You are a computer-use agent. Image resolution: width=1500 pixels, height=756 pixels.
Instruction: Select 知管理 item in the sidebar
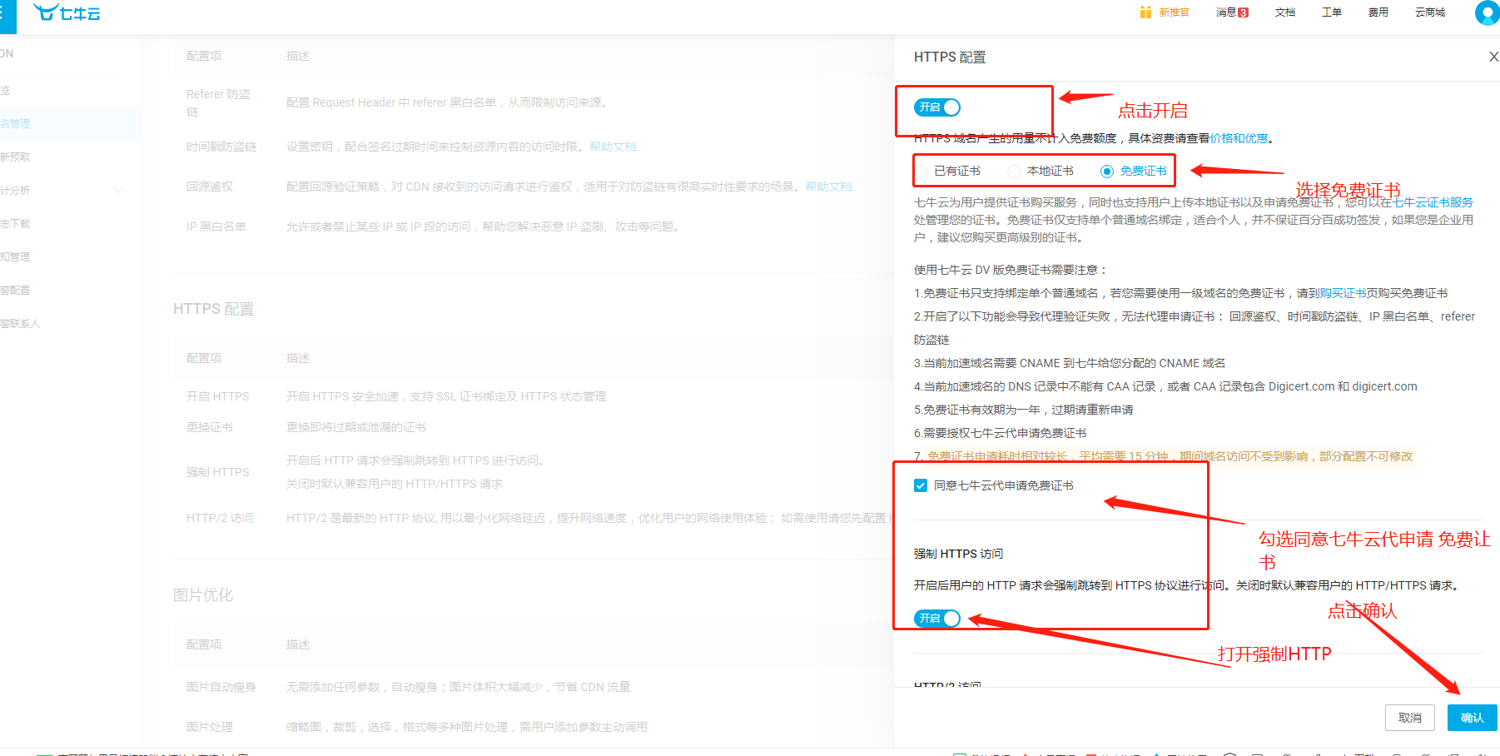point(15,256)
